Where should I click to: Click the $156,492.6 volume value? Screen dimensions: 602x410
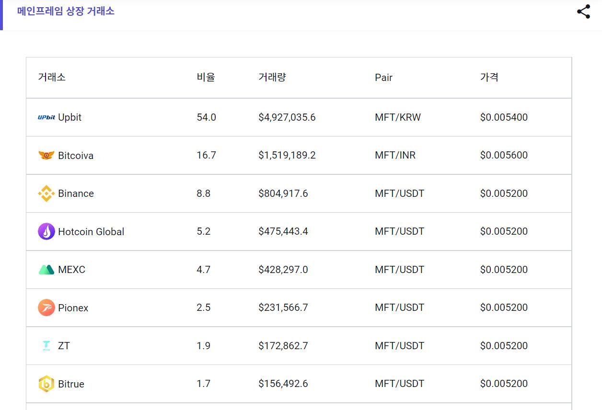[x=283, y=384]
